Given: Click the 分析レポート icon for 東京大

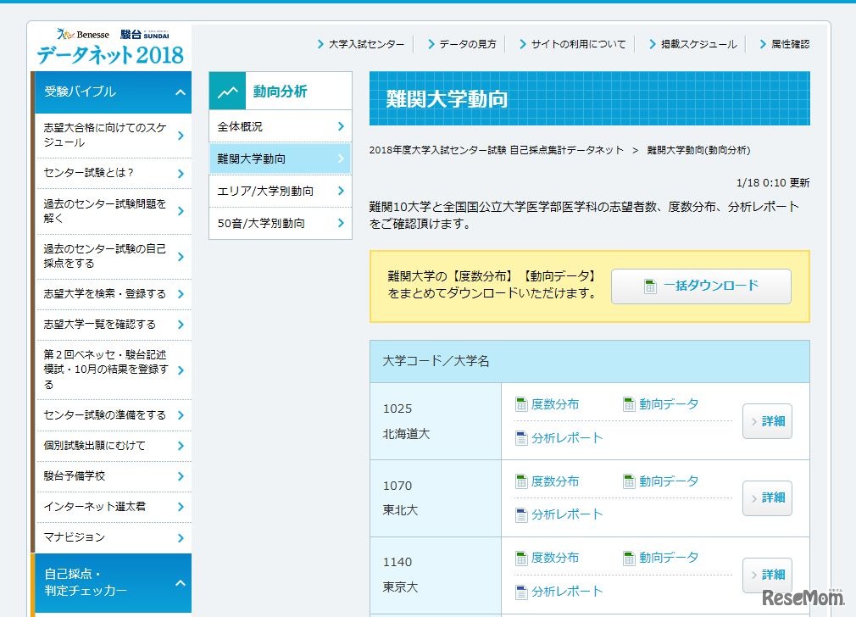Looking at the screenshot, I should coord(520,592).
